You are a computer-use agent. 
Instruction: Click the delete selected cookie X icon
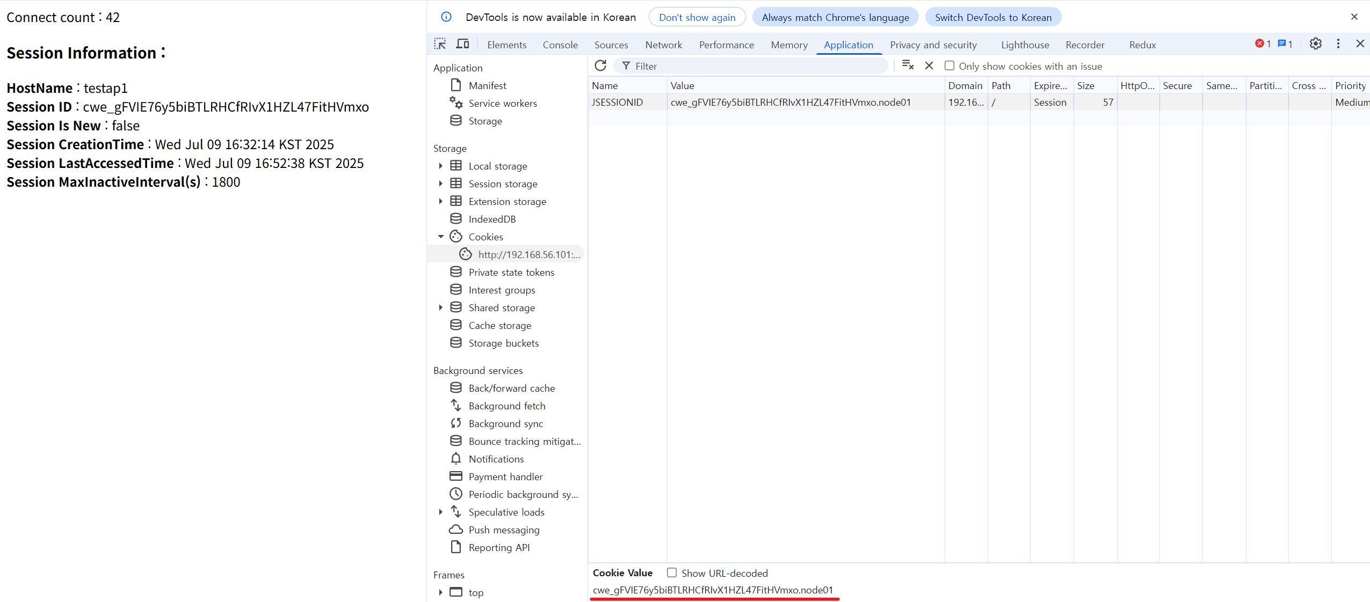(929, 65)
